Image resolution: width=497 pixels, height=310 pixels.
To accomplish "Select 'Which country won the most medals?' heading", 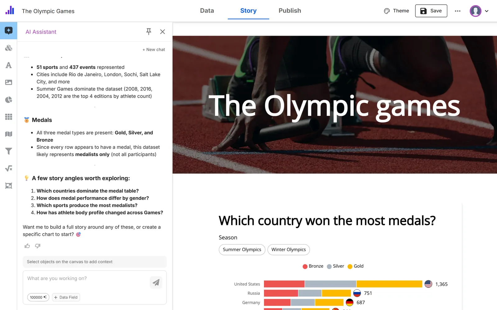I will coord(327,221).
